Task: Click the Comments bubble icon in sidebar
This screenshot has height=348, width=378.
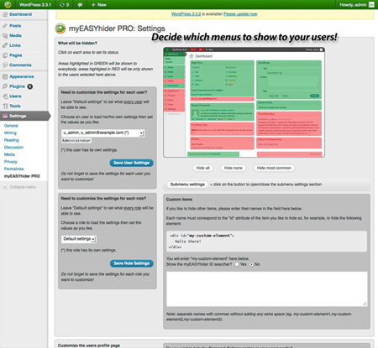Action: pyautogui.click(x=5, y=65)
